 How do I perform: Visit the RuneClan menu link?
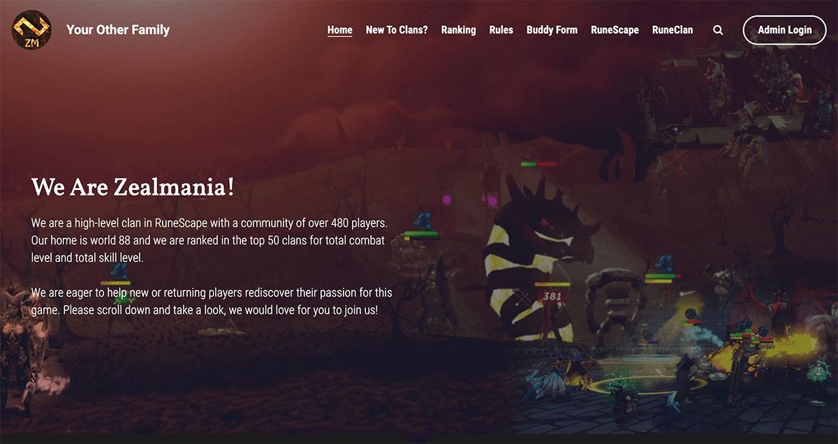click(672, 30)
